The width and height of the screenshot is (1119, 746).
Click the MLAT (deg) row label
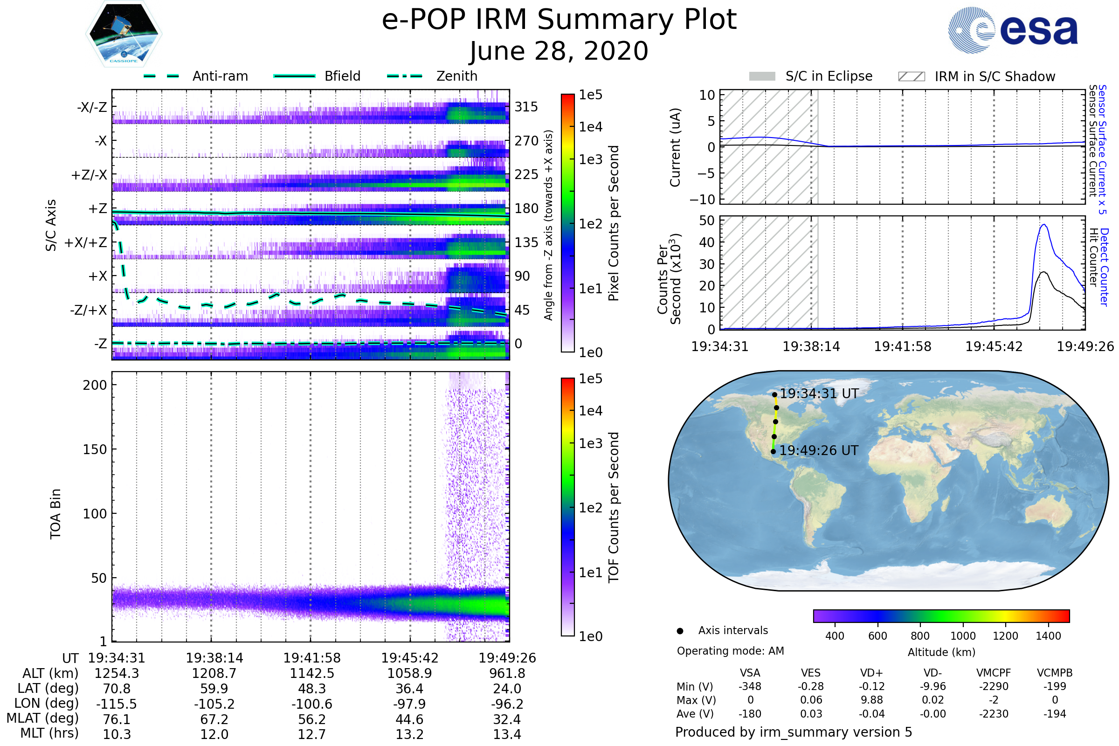point(43,718)
